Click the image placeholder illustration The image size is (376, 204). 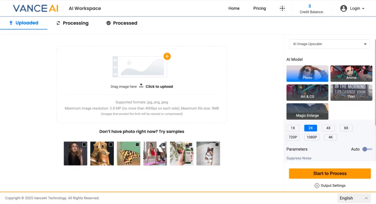[140, 67]
